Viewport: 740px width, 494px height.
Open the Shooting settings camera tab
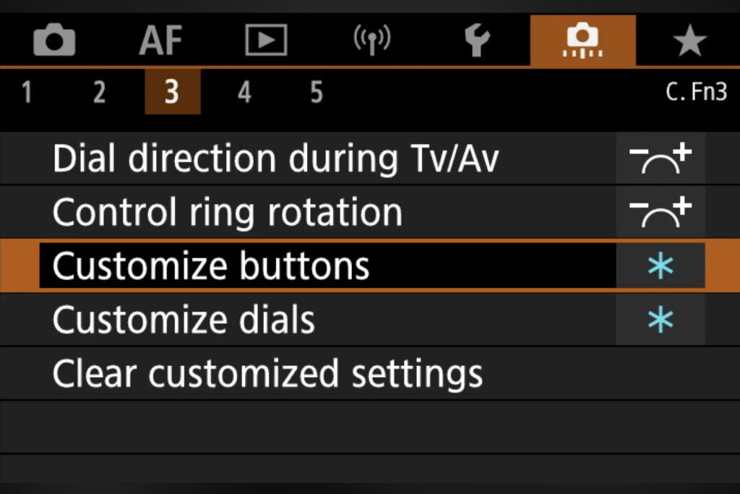point(54,41)
